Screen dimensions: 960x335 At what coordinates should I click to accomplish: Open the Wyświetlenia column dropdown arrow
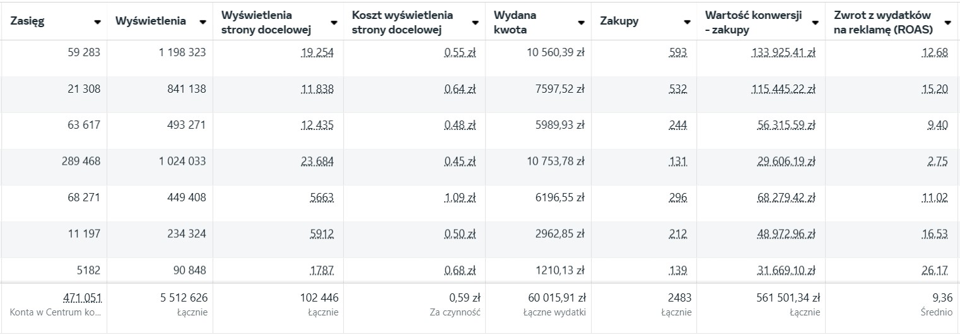click(202, 21)
